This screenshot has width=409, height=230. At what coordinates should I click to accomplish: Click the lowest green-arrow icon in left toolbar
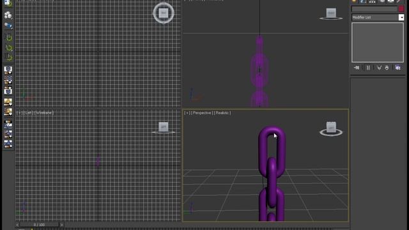click(8, 57)
